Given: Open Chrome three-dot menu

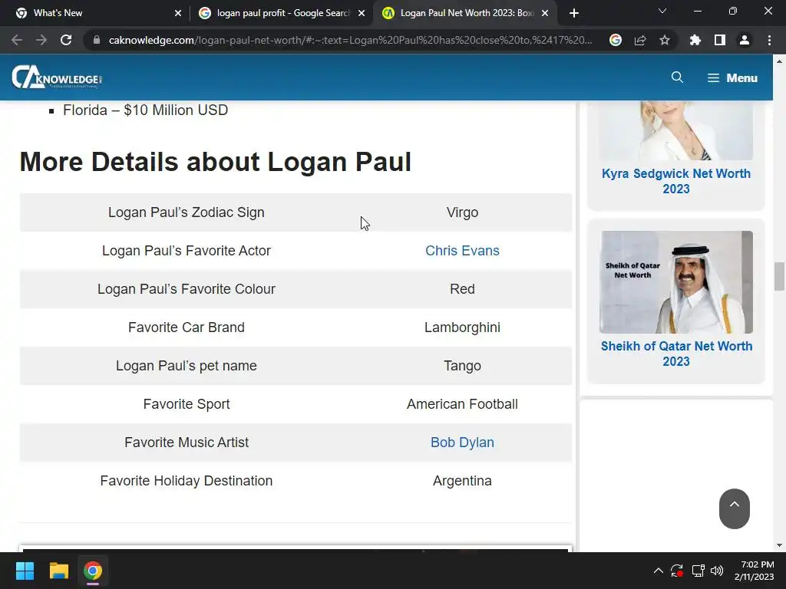Looking at the screenshot, I should click(769, 40).
